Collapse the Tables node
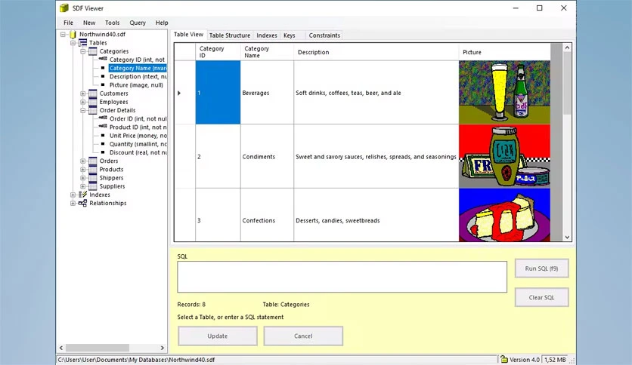Viewport: 632px width, 365px height. pyautogui.click(x=73, y=43)
